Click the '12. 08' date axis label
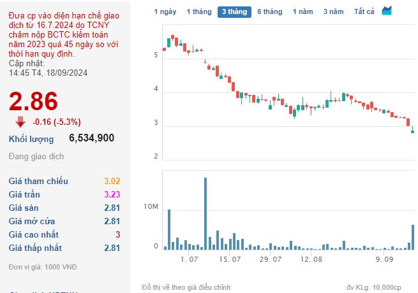 [311, 259]
